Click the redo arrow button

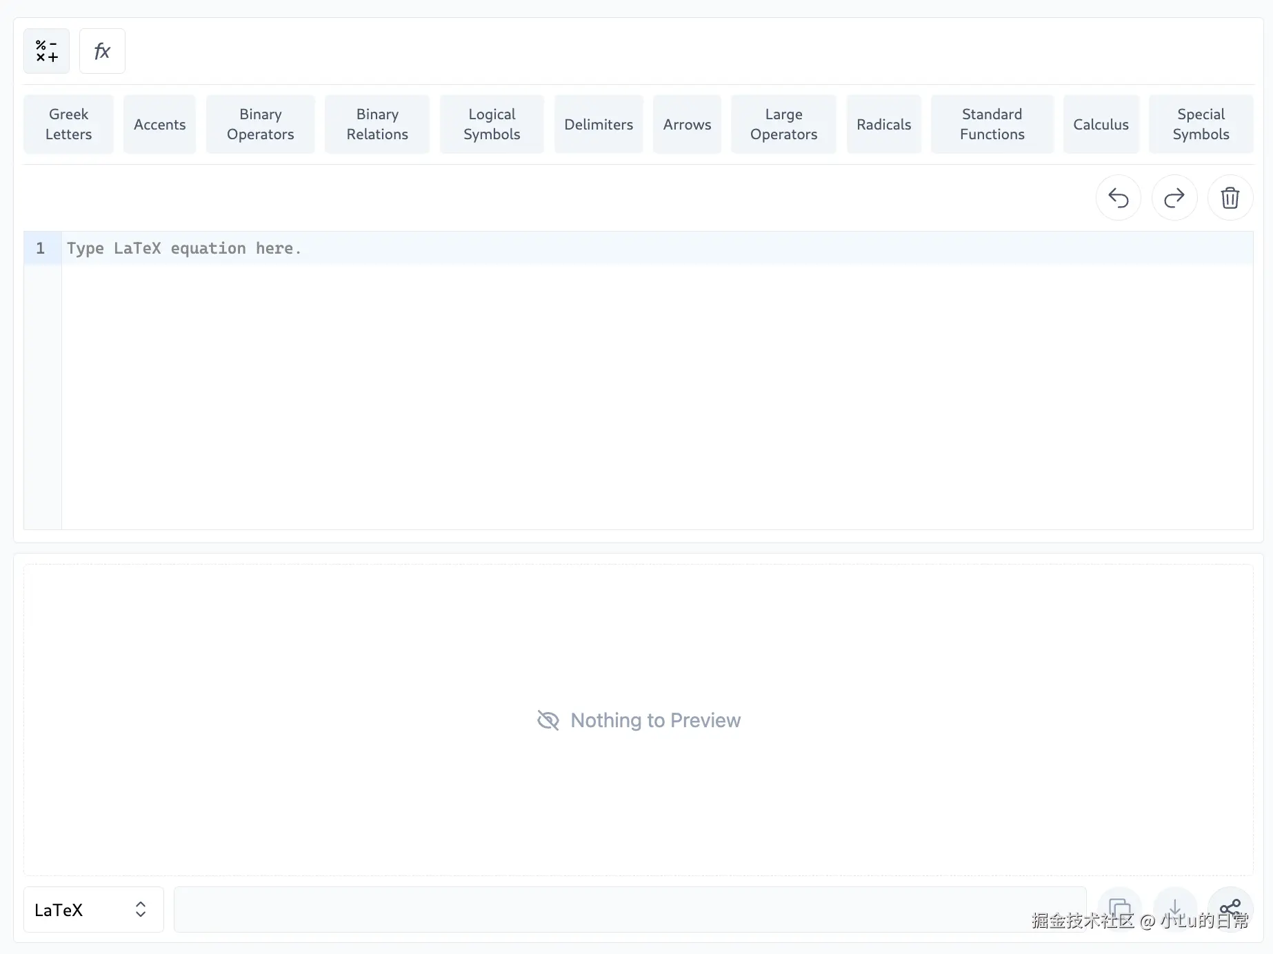(x=1174, y=198)
